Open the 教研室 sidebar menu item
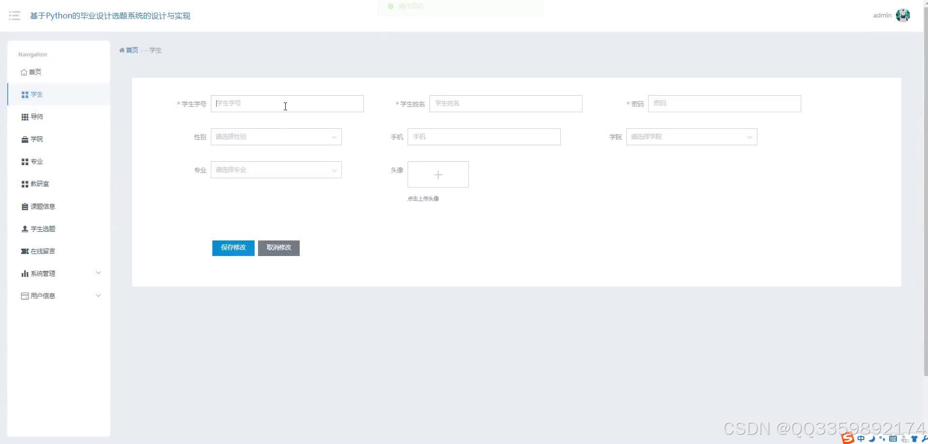The width and height of the screenshot is (928, 444). pos(59,184)
